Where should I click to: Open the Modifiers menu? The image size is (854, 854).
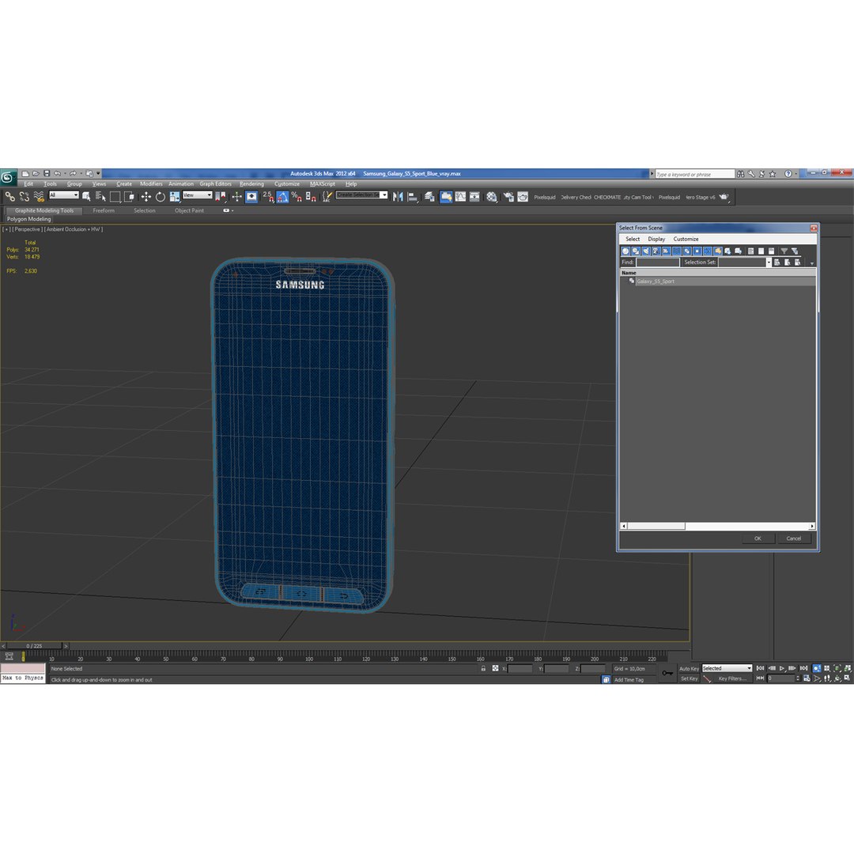click(x=151, y=184)
